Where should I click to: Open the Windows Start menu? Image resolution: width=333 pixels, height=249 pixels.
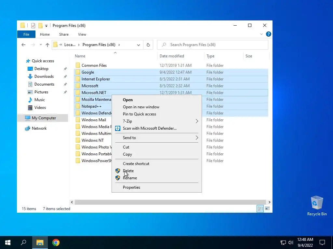(x=8, y=243)
